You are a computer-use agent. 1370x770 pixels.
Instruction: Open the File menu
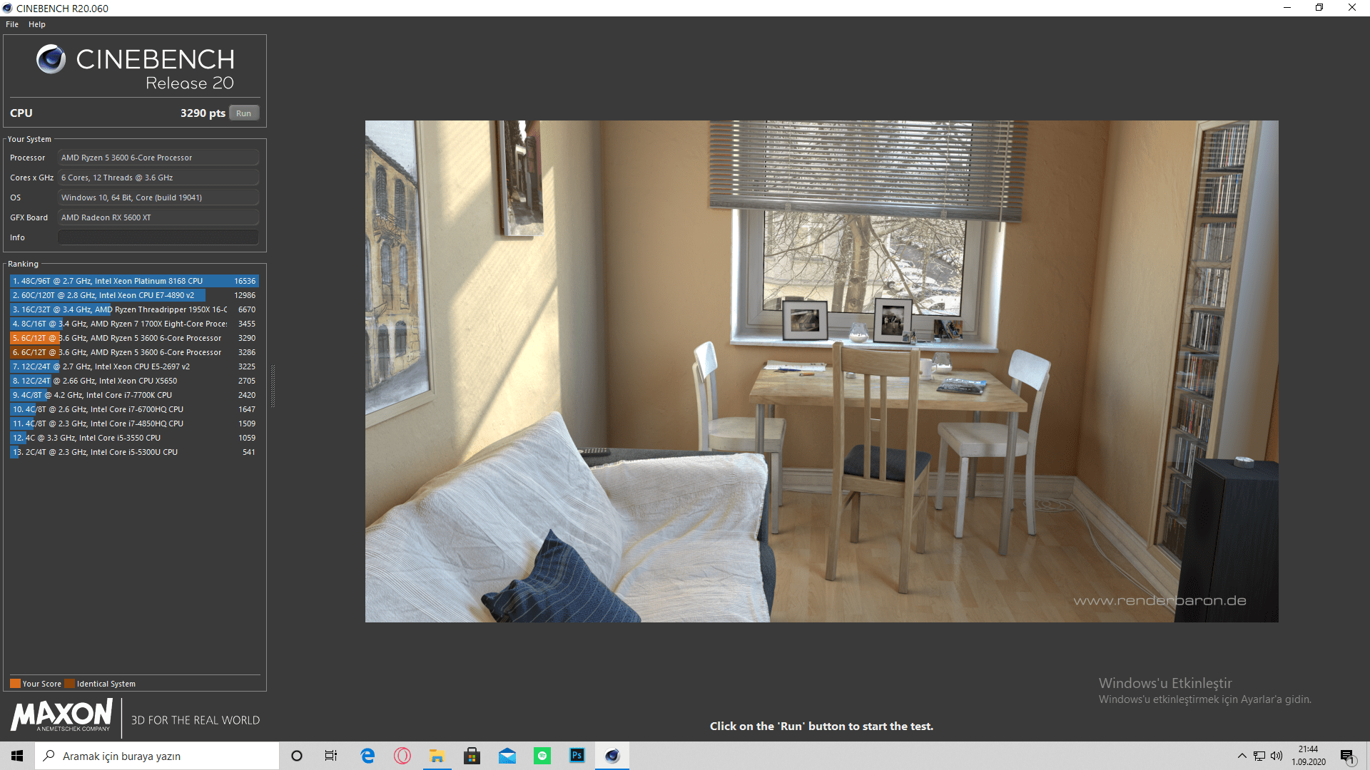coord(12,24)
